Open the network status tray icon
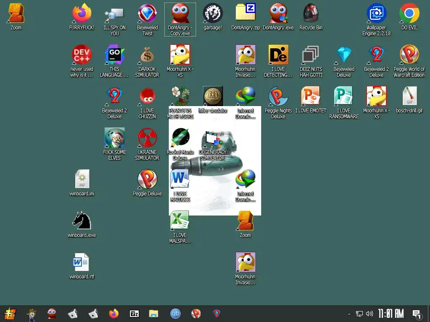Screen dimensions: 430x322 pyautogui.click(x=359, y=314)
